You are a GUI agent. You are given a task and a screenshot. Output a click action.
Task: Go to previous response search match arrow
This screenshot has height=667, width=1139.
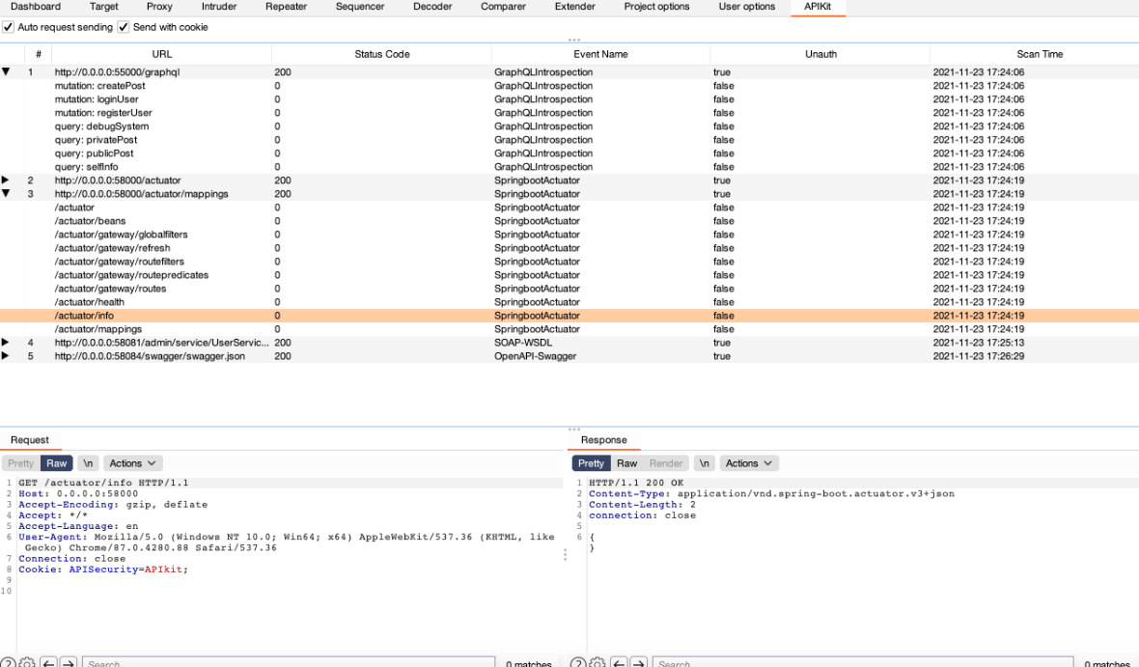click(619, 662)
